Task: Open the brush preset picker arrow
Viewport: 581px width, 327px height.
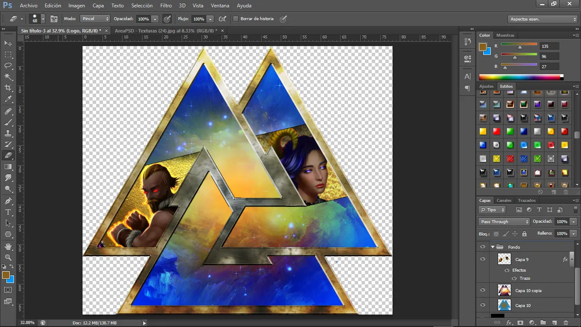Action: point(43,19)
